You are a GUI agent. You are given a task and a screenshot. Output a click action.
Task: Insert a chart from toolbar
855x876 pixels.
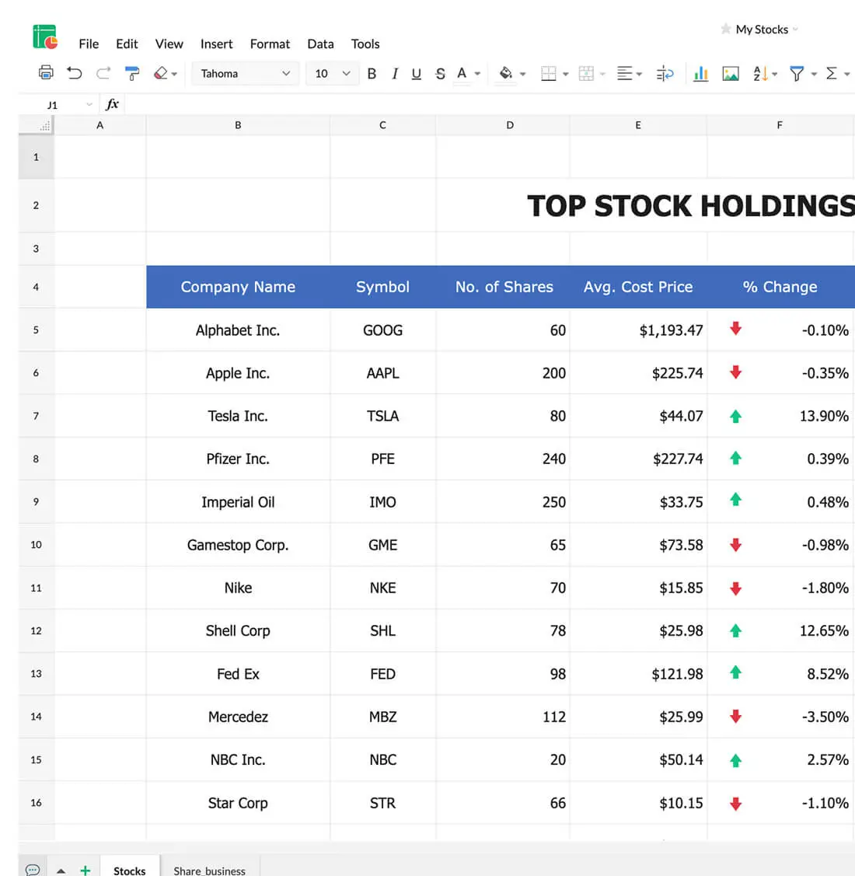click(x=700, y=73)
